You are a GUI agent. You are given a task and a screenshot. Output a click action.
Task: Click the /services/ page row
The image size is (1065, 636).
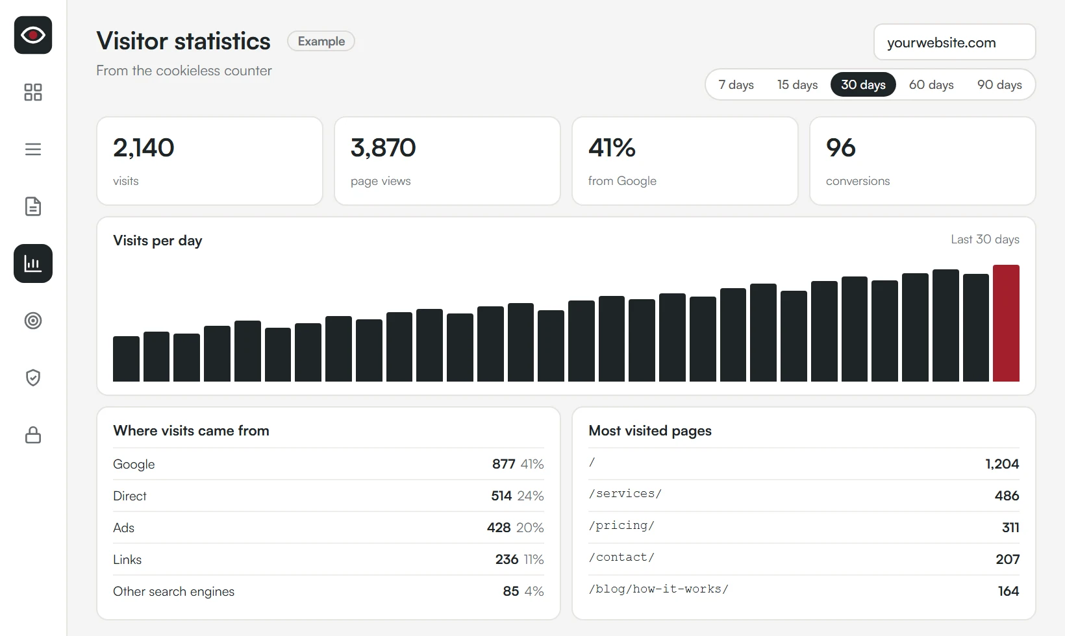[x=804, y=496]
